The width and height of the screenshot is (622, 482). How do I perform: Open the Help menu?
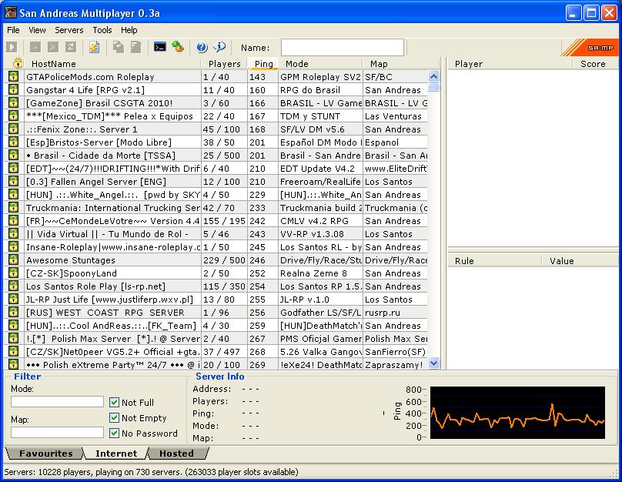129,30
